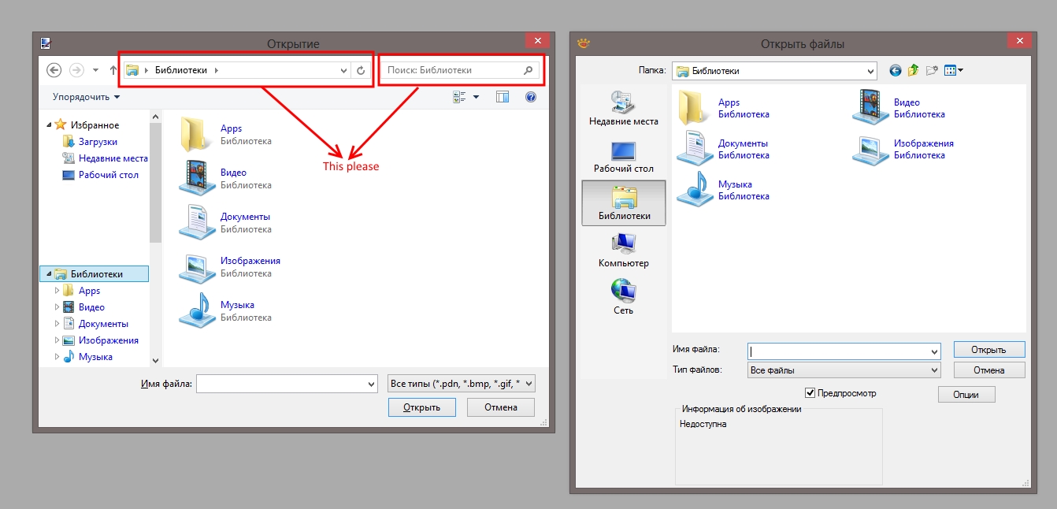Click change view icon in Открытие toolbar
The height and width of the screenshot is (509, 1057).
pyautogui.click(x=460, y=97)
